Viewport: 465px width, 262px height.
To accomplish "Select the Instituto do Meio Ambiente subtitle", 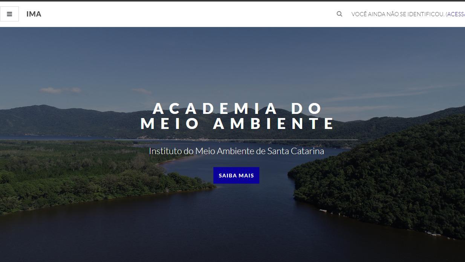I will (x=236, y=151).
